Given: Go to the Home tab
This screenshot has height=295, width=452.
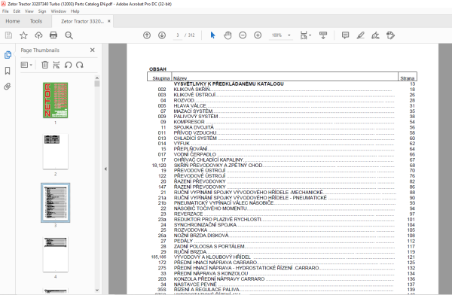Looking at the screenshot, I should (x=13, y=21).
